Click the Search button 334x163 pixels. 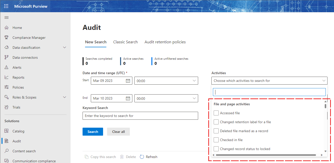[x=93, y=131]
